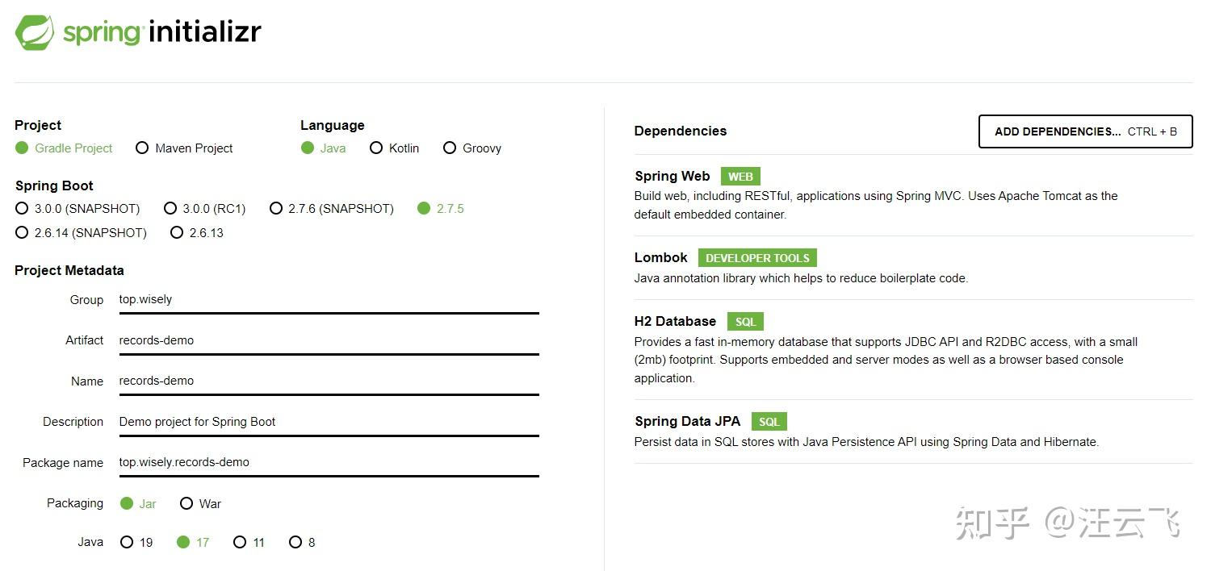Click the Add Dependencies button
This screenshot has width=1211, height=571.
coord(1085,131)
